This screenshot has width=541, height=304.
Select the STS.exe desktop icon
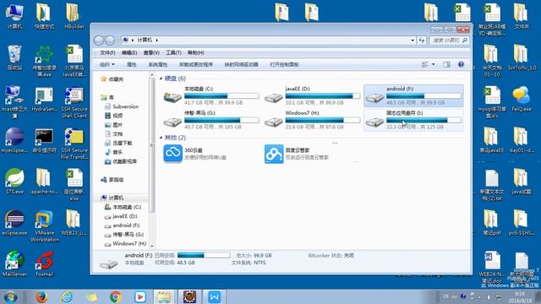click(x=14, y=182)
